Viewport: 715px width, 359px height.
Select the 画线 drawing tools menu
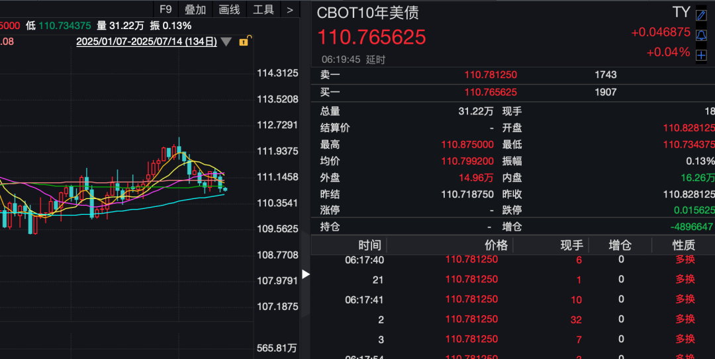pyautogui.click(x=229, y=9)
